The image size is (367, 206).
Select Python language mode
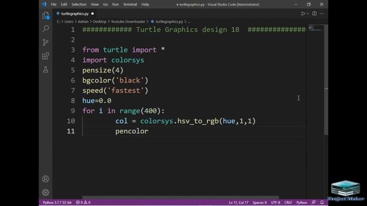click(x=302, y=203)
